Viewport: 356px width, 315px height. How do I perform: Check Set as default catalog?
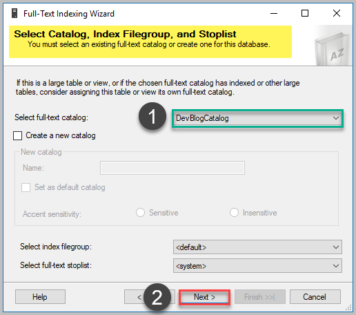[26, 187]
